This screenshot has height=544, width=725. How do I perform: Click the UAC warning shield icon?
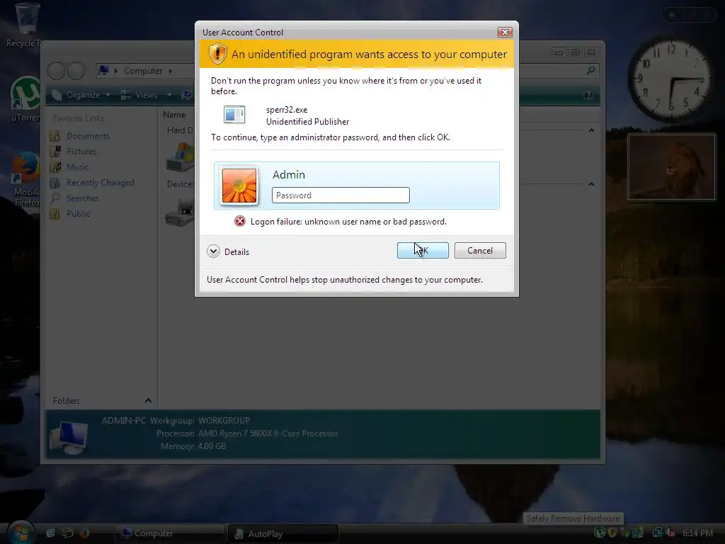point(217,54)
